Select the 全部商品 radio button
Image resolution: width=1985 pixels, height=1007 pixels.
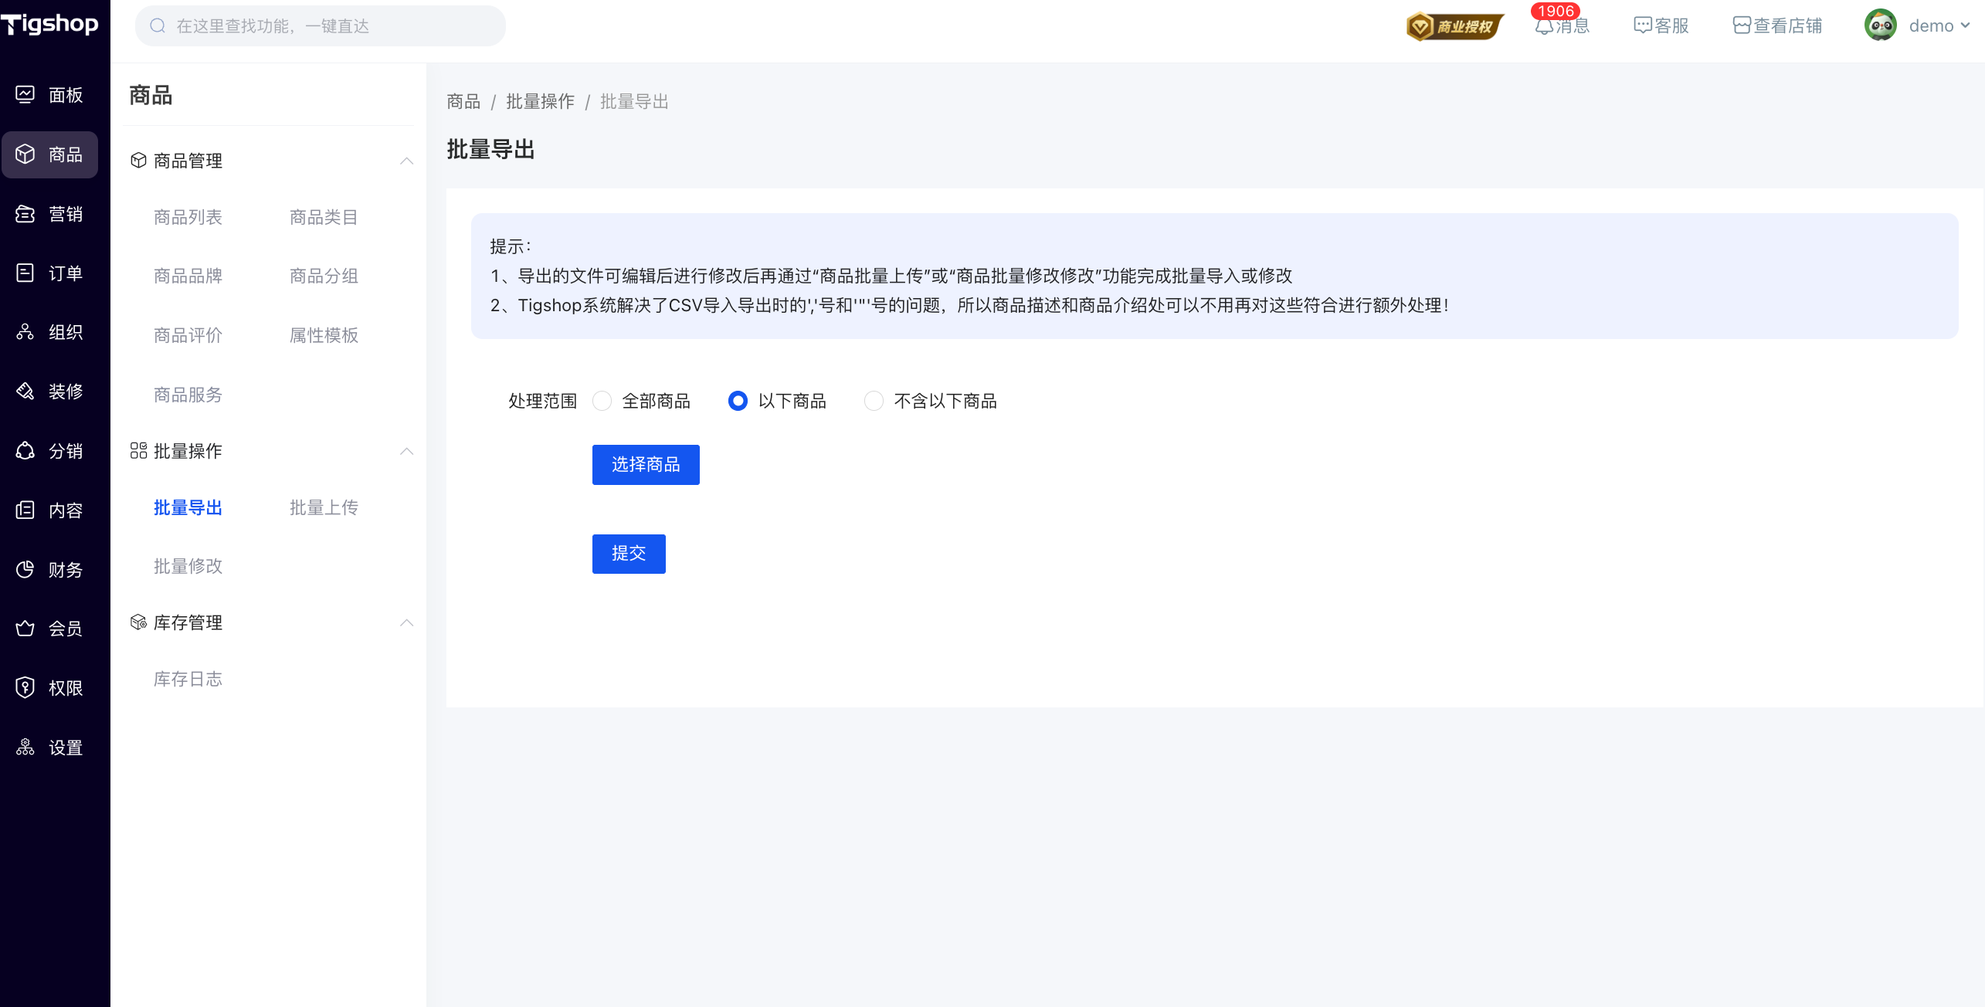click(x=602, y=401)
